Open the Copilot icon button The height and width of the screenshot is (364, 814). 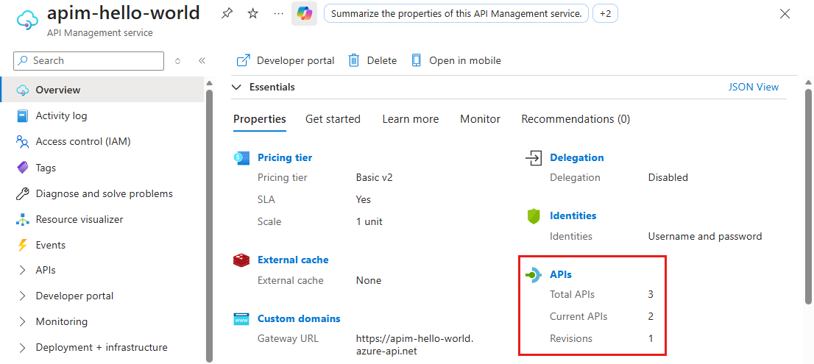click(304, 14)
